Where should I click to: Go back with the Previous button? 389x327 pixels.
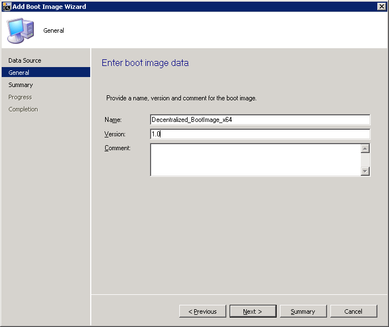click(x=203, y=311)
